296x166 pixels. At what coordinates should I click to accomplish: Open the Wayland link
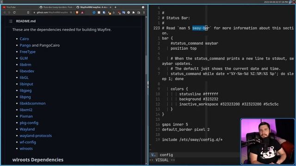27,129
